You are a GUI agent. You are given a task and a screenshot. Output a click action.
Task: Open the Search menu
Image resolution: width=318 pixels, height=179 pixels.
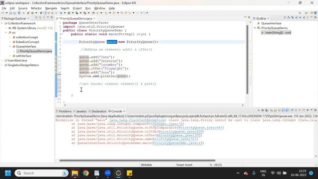[x=65, y=8]
